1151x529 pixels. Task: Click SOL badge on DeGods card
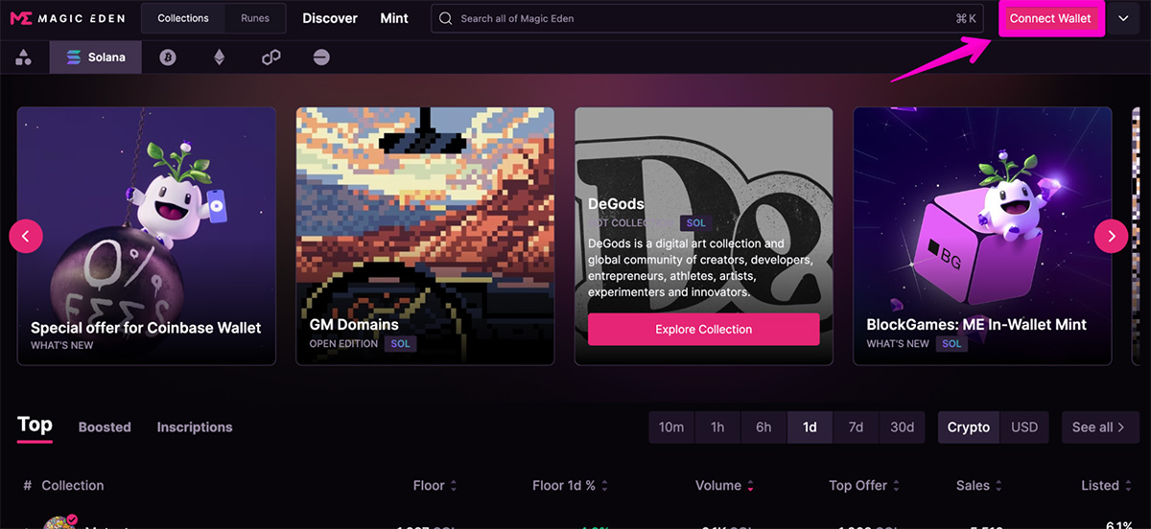(x=695, y=223)
